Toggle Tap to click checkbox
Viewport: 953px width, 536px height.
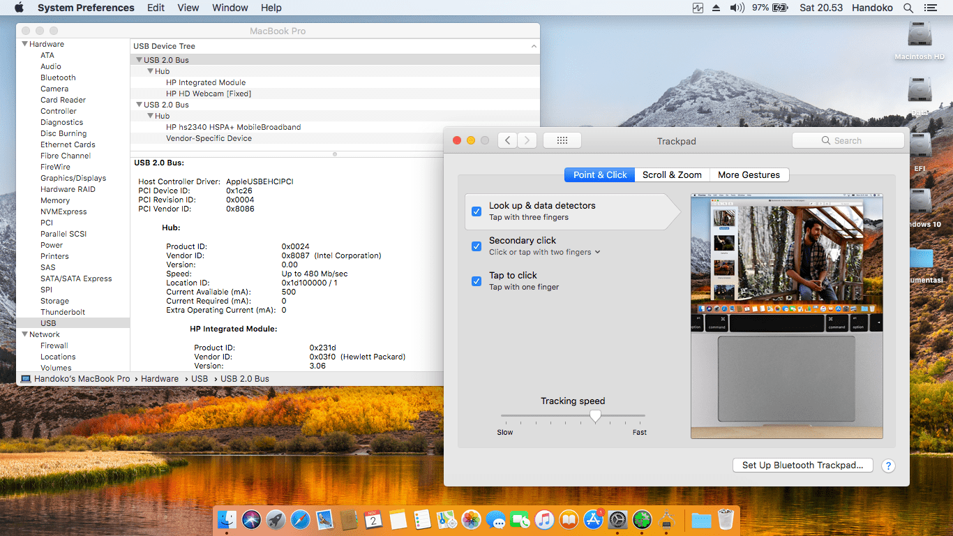click(476, 281)
